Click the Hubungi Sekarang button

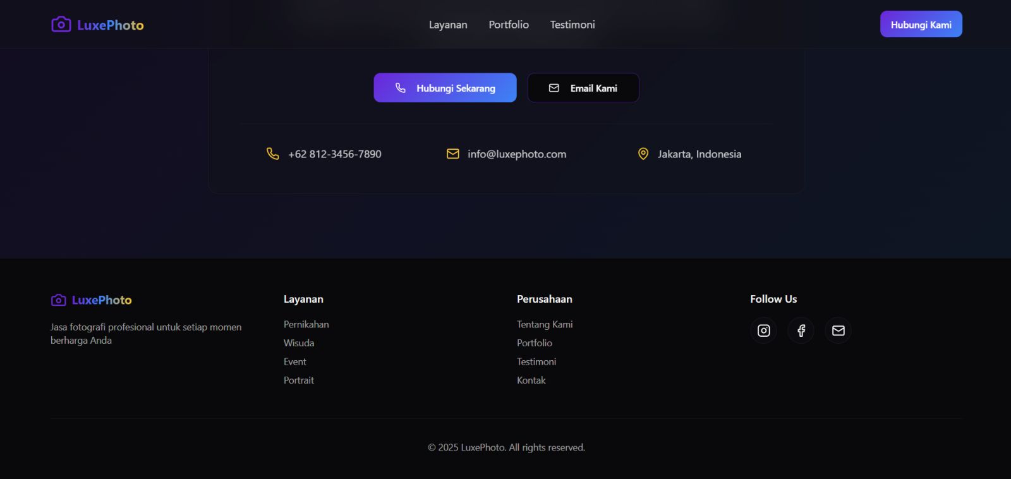click(445, 88)
